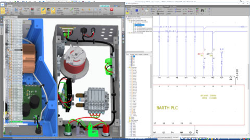Expand the last collapsed project node in the tree
This screenshot has height=140, width=250.
(128, 33)
